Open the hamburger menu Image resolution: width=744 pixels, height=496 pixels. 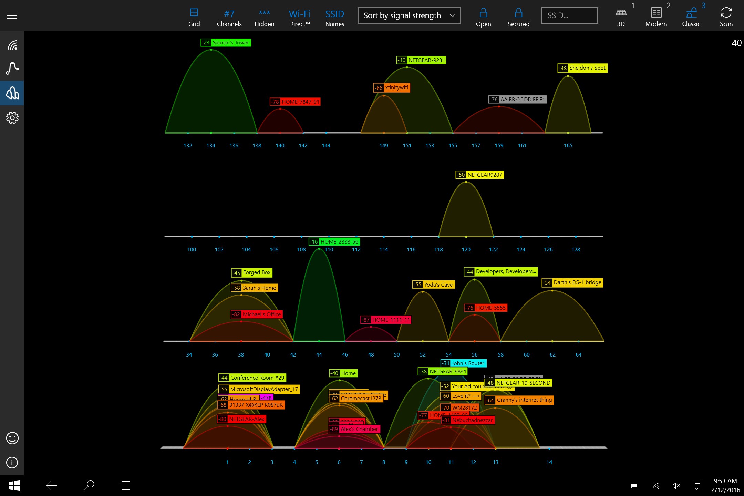12,15
